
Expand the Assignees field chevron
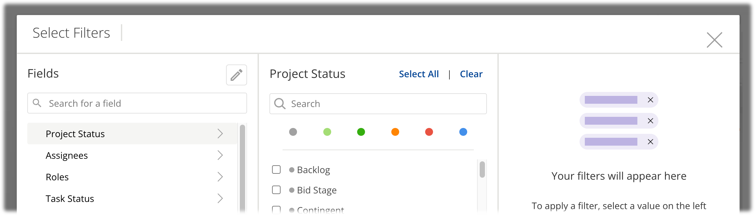pos(220,155)
